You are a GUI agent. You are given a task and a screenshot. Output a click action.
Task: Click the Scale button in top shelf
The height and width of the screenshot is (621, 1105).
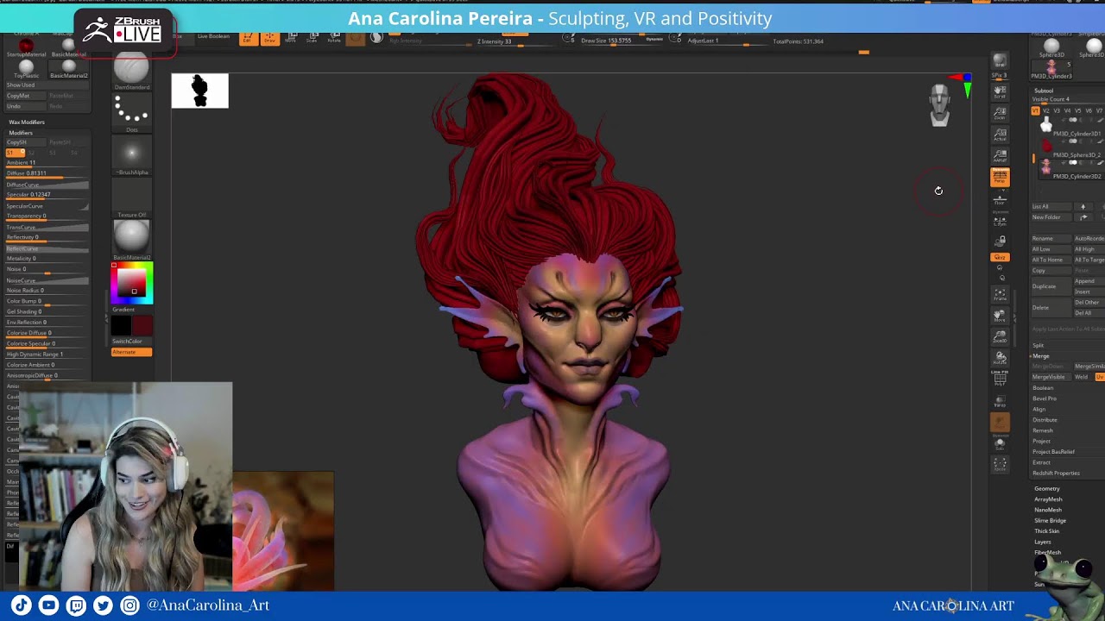[312, 39]
